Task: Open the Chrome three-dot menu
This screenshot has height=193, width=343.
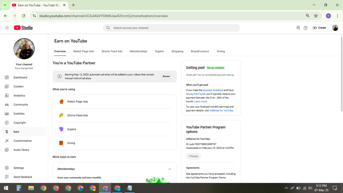Action: pos(338,16)
